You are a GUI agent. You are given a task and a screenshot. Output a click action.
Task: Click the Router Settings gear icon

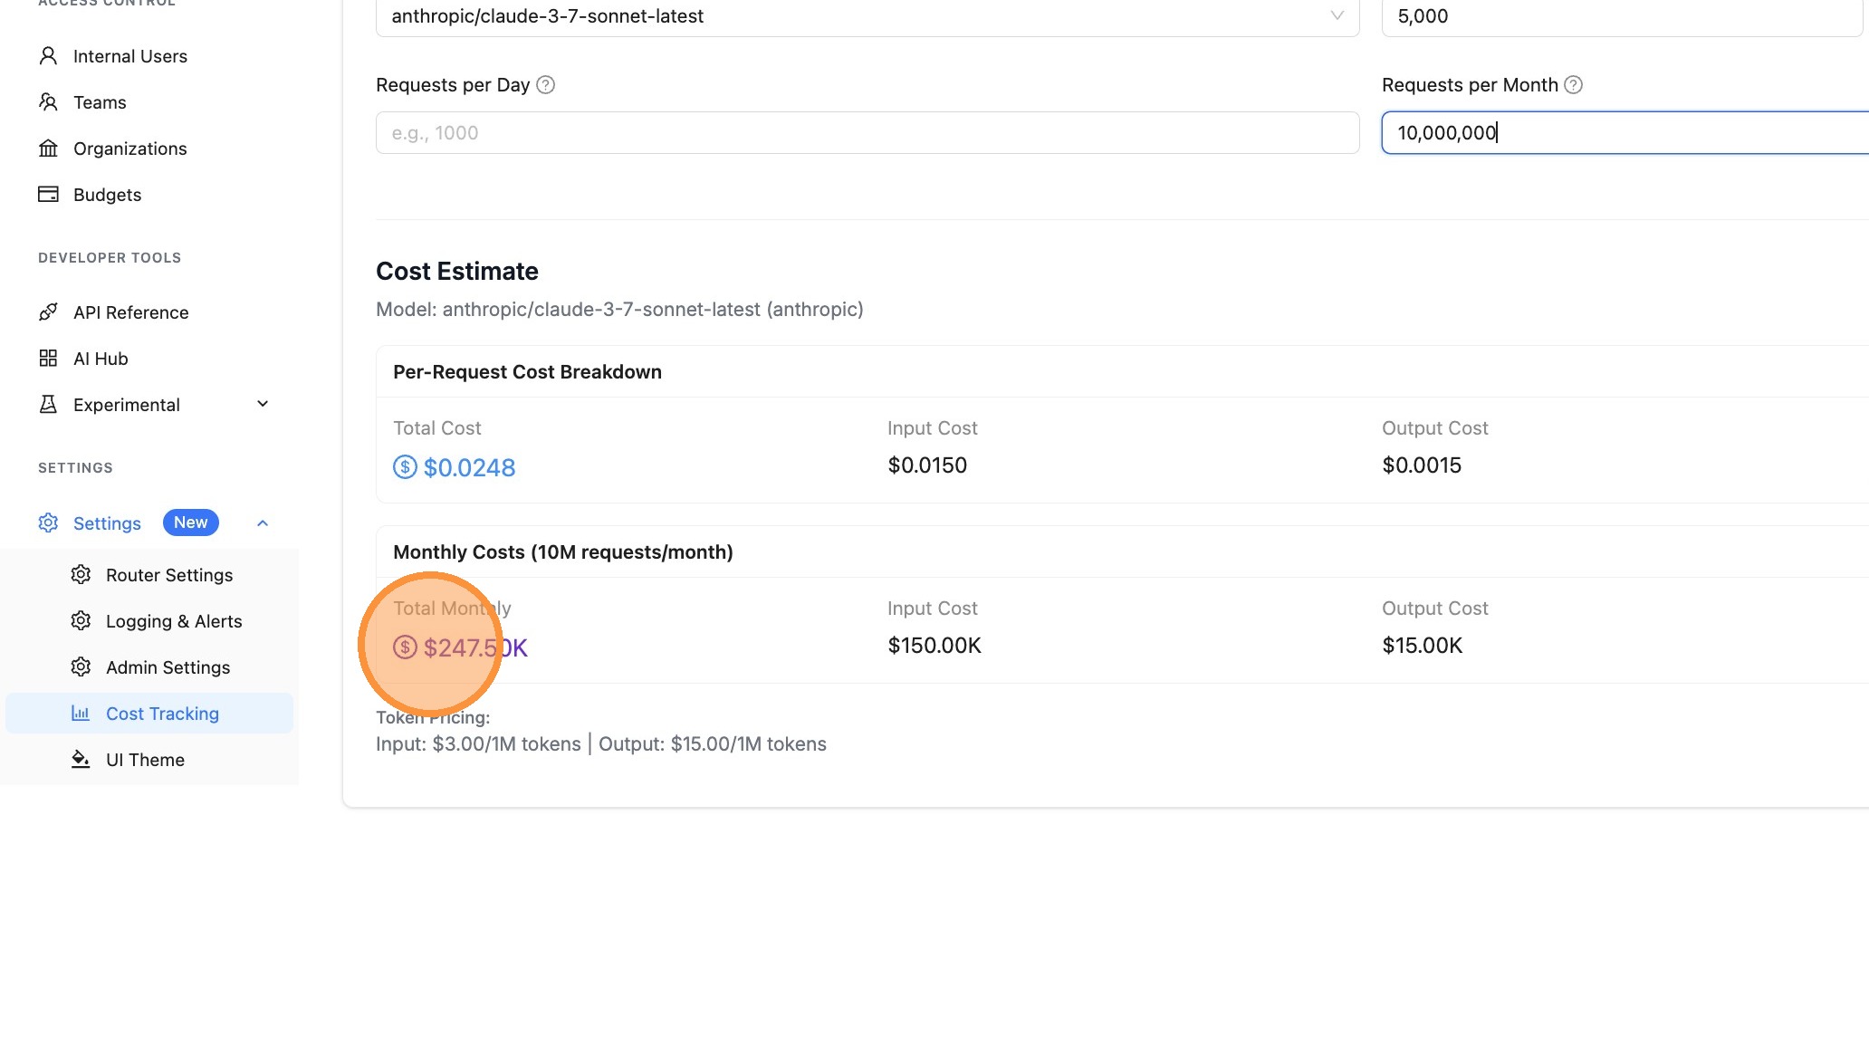point(81,574)
